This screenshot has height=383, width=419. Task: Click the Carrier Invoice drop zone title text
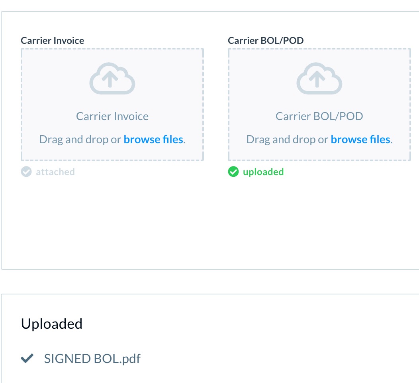pyautogui.click(x=112, y=116)
